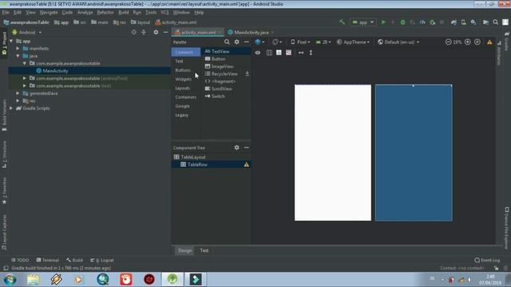This screenshot has width=511, height=287.
Task: Hide the Project tool window
Action: click(x=165, y=32)
